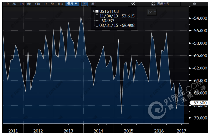Select the YTD time range

(37, 4)
